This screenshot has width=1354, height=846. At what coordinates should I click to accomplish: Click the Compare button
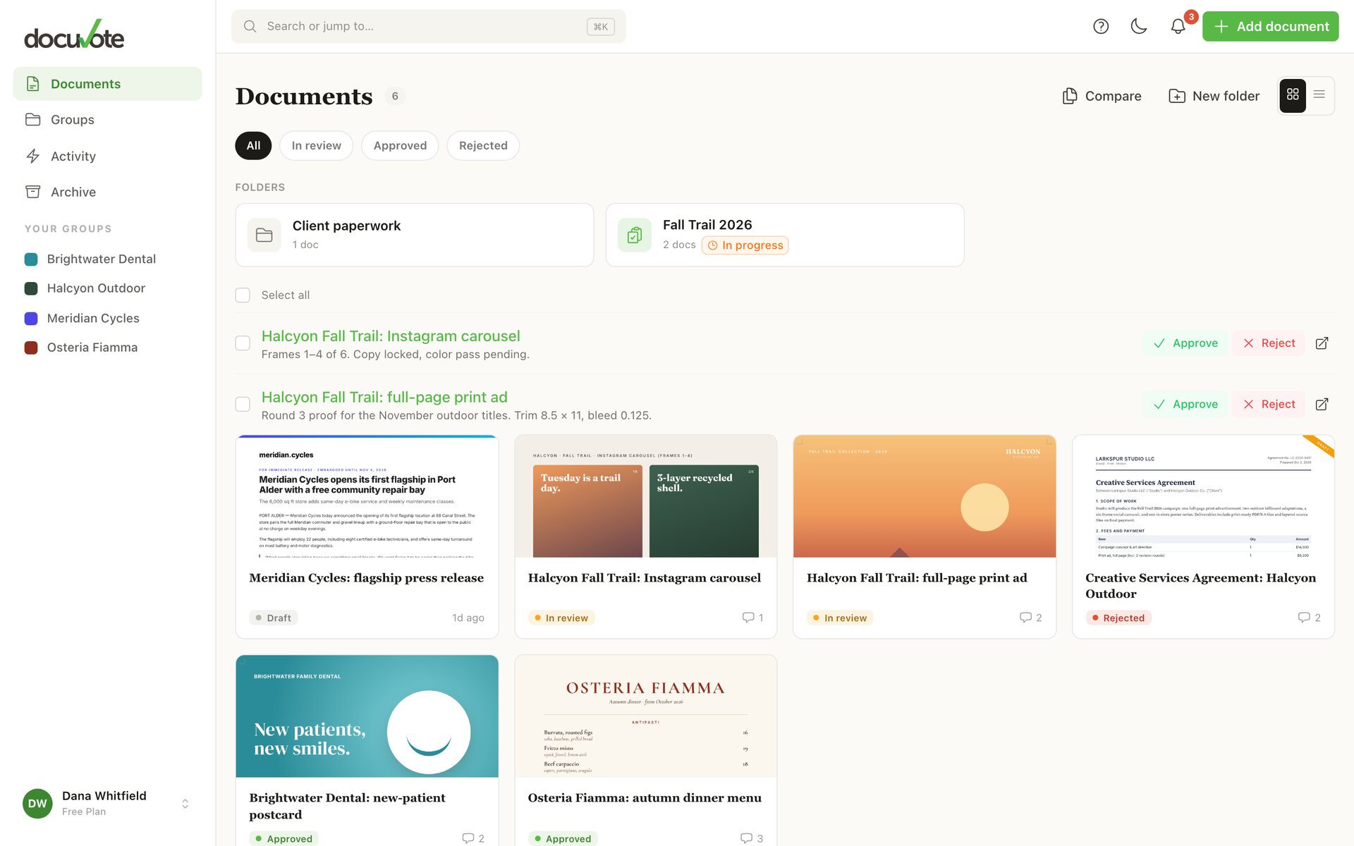1102,96
